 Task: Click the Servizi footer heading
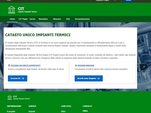click(32, 106)
